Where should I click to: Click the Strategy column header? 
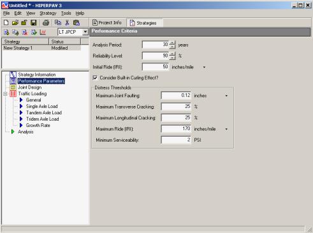(25, 41)
